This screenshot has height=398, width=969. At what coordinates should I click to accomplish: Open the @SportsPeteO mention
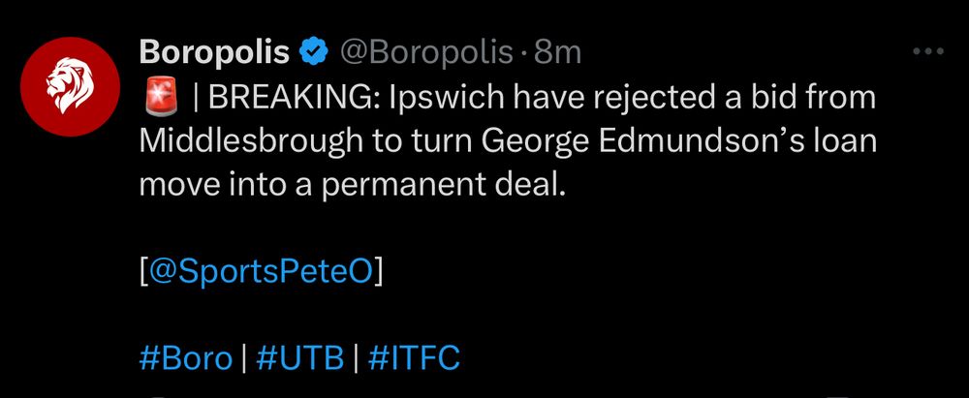tap(262, 272)
